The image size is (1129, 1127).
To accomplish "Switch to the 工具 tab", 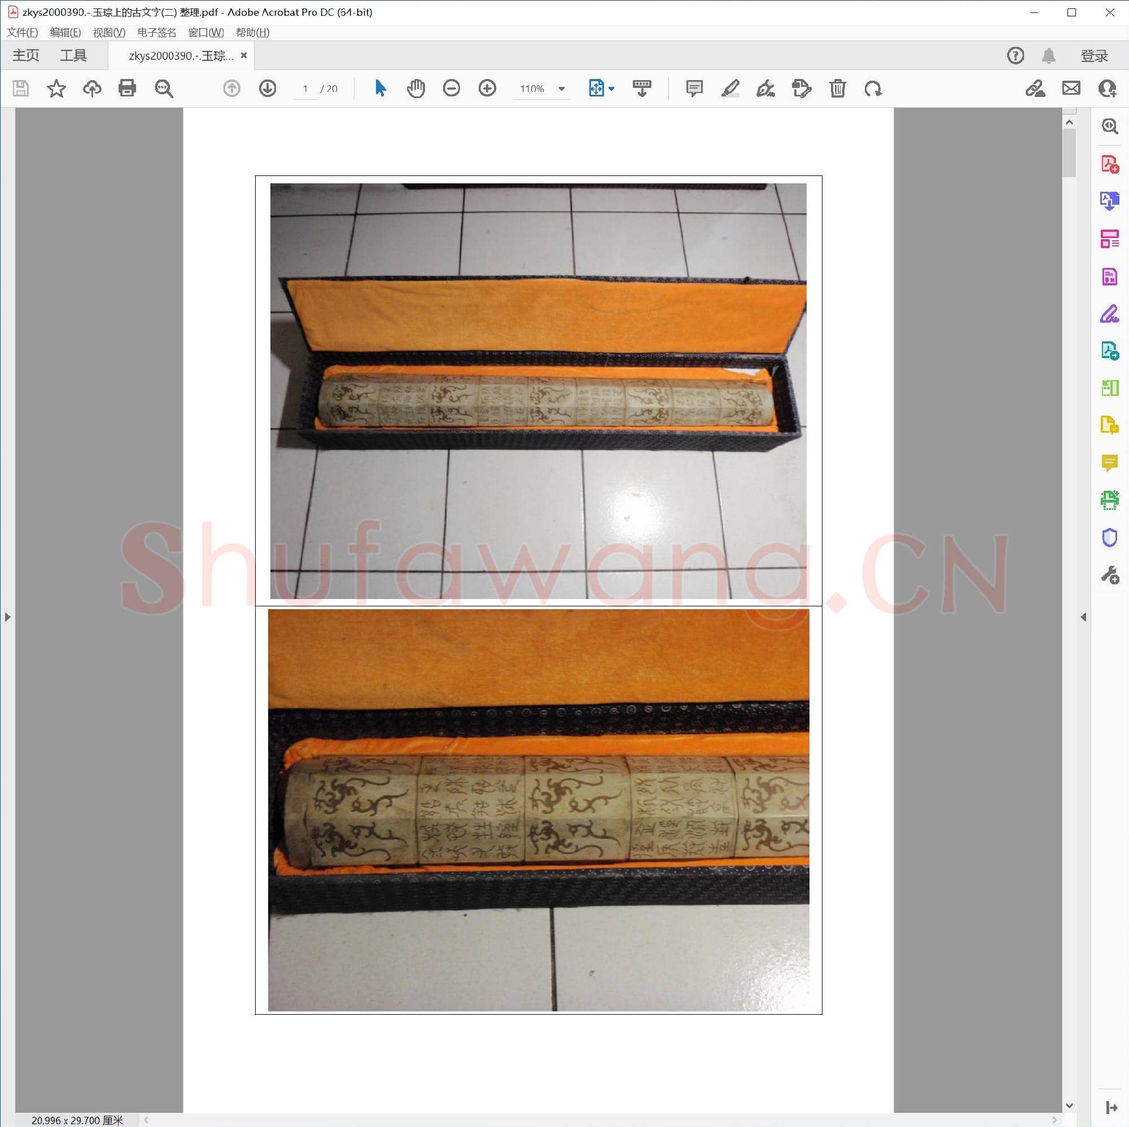I will click(73, 55).
